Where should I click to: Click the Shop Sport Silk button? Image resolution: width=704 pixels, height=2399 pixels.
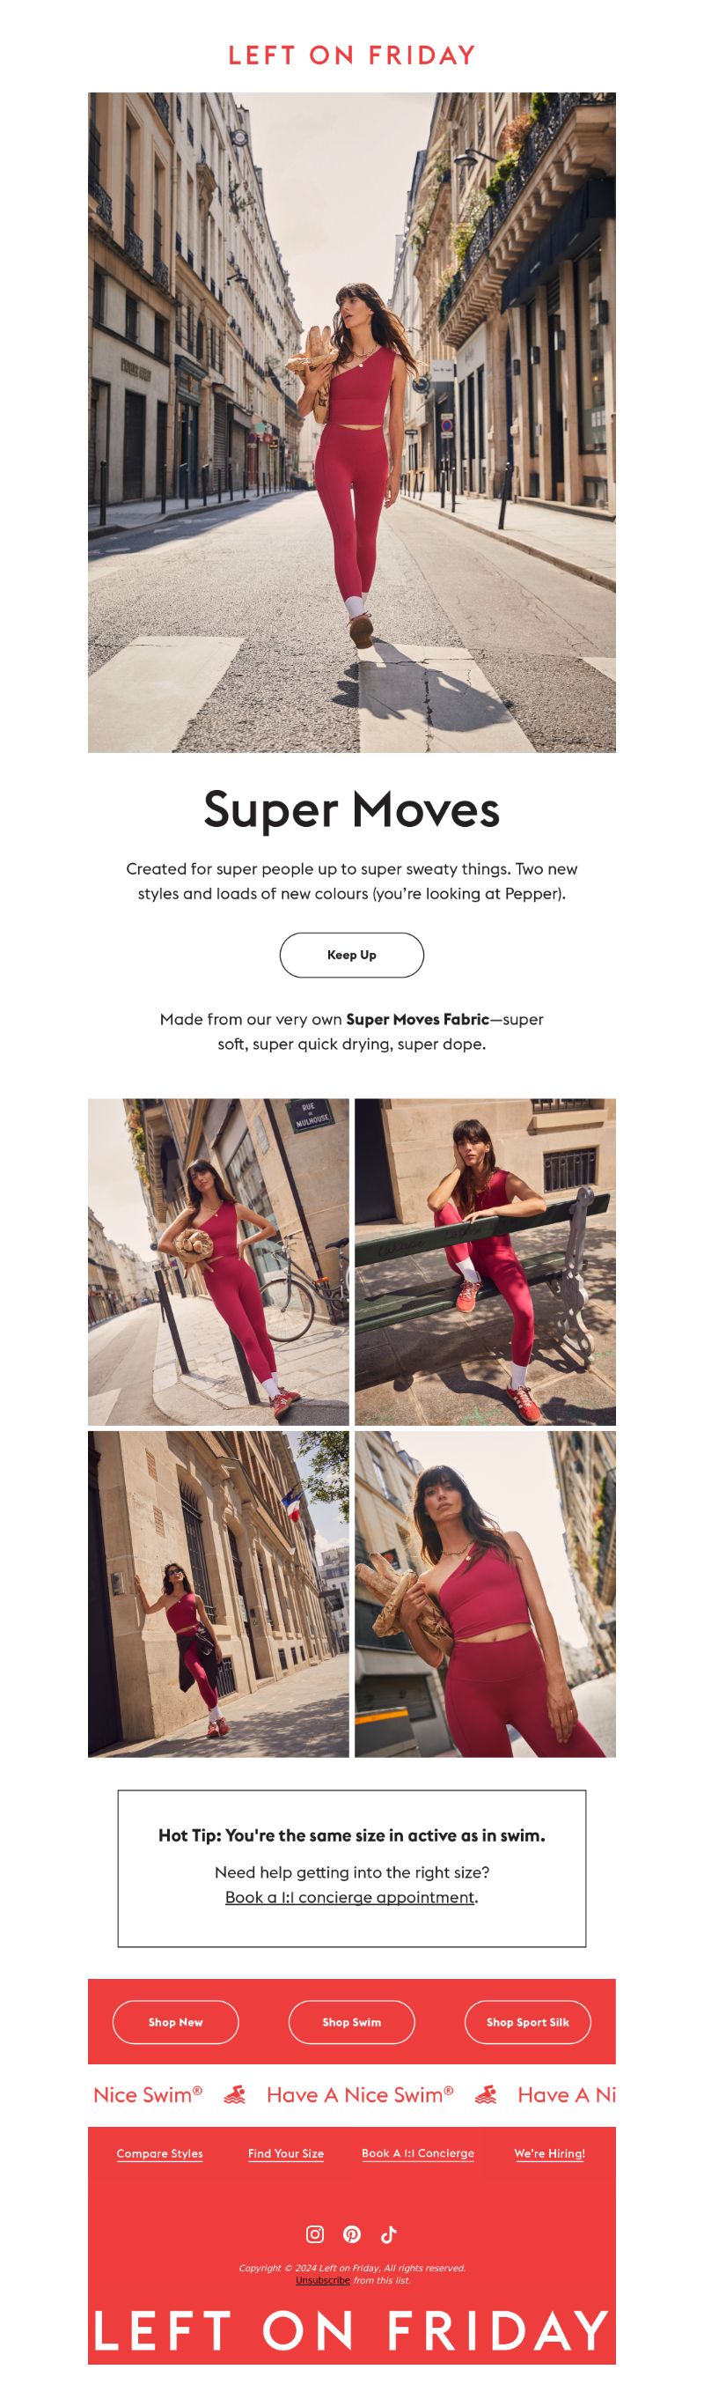(x=527, y=2022)
